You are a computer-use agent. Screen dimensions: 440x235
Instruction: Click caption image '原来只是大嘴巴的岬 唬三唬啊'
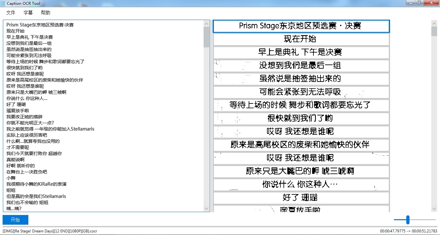point(301,171)
